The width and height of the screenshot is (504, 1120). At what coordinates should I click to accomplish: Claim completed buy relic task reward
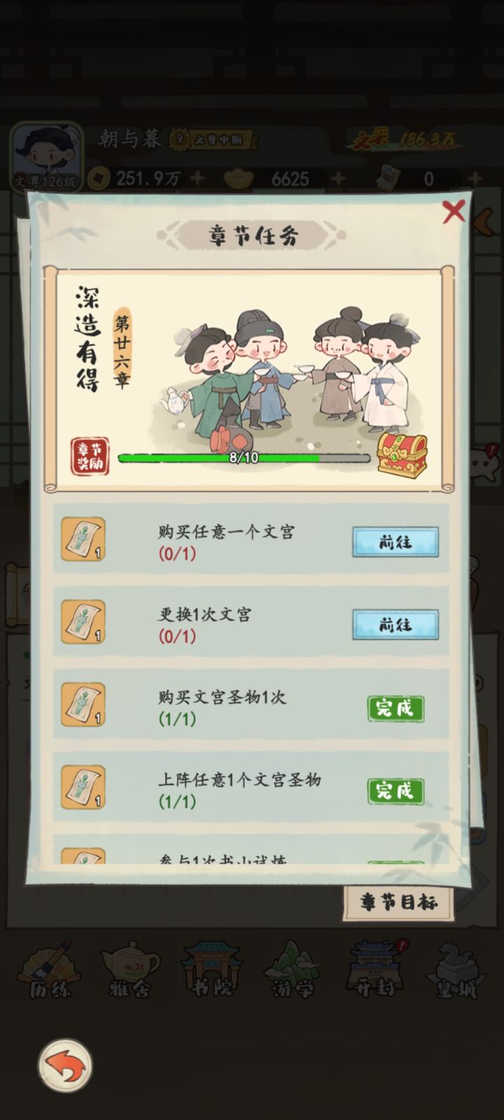(x=395, y=708)
